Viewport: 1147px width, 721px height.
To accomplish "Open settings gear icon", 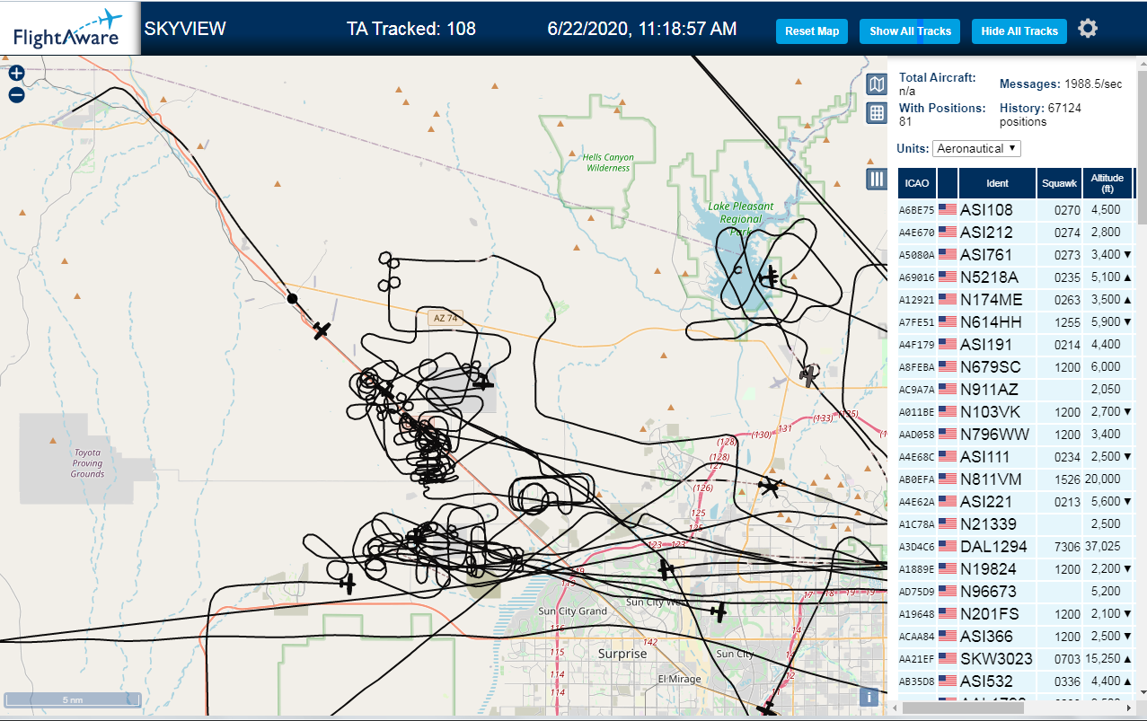I will pyautogui.click(x=1088, y=29).
